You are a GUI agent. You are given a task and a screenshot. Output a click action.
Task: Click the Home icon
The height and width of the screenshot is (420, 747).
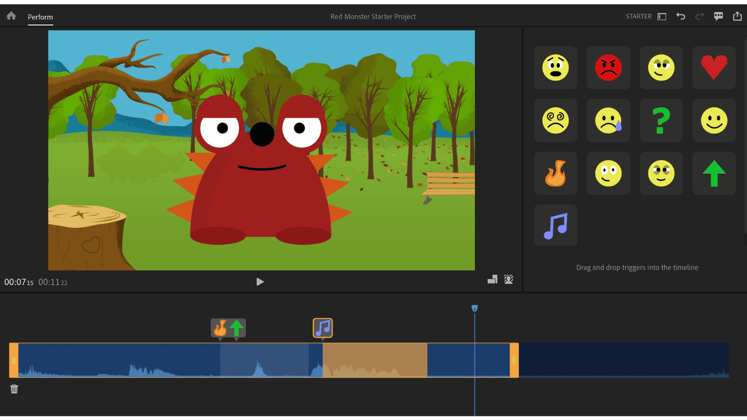11,15
